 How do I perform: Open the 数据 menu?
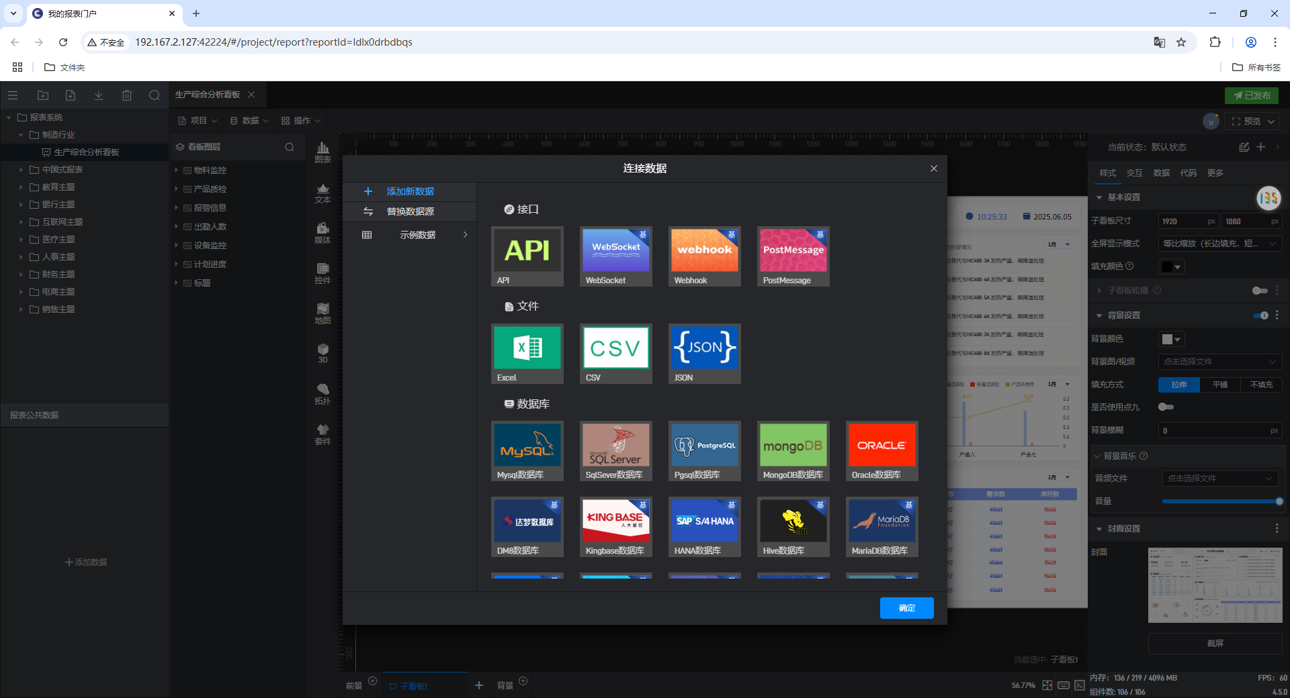tap(249, 121)
